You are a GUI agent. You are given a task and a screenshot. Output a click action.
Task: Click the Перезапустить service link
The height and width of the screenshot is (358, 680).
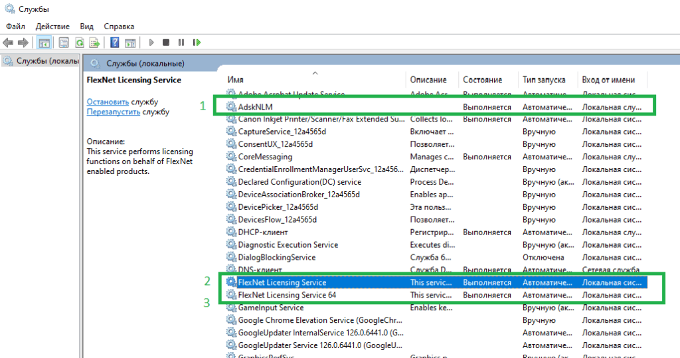click(x=113, y=112)
